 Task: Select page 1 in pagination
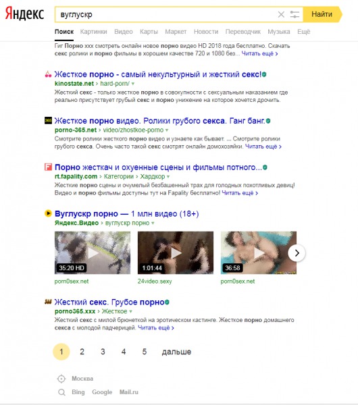61,352
